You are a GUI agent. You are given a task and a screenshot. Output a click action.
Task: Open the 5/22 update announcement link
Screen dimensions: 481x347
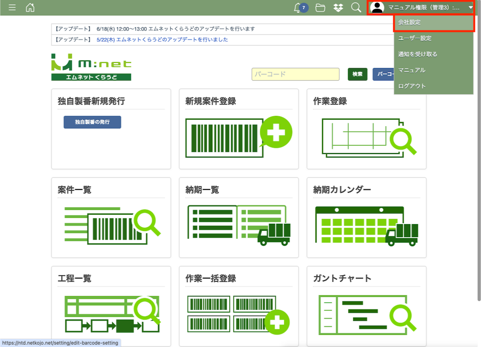[x=162, y=40]
